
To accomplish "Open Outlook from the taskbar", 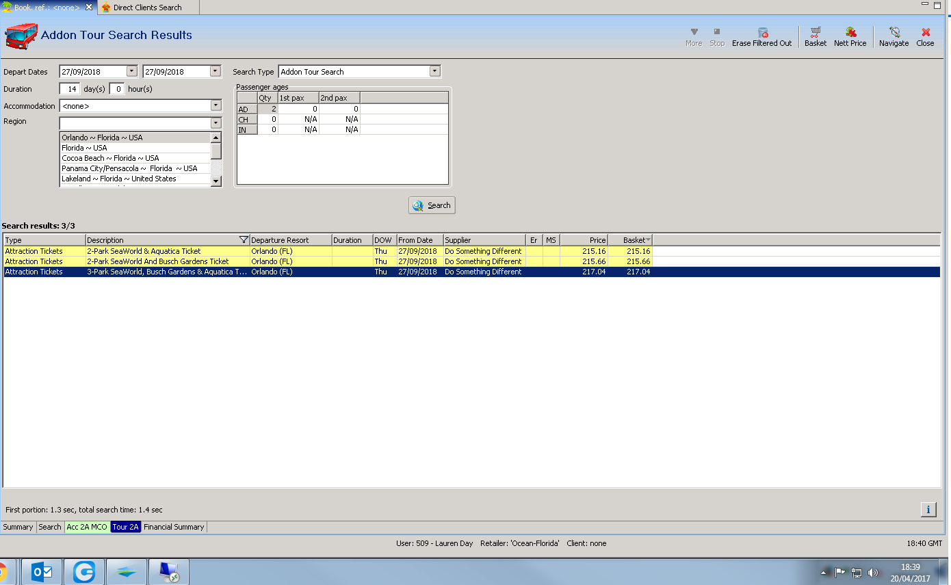I will 42,572.
